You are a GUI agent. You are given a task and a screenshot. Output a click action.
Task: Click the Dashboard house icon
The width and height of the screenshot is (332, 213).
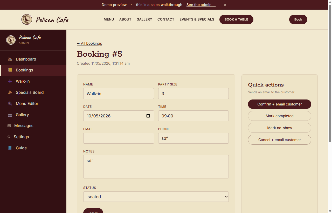(x=10, y=59)
